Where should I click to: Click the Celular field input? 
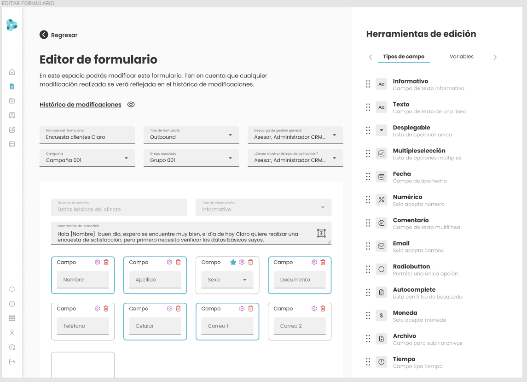[155, 326]
